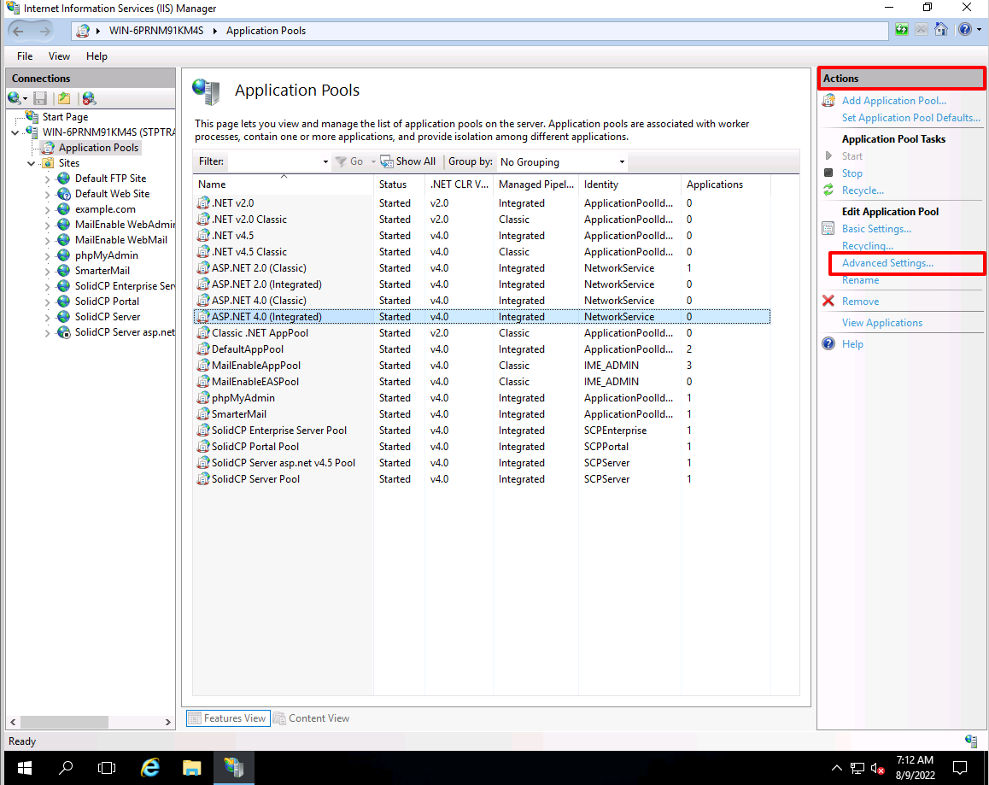Click the Show All filter button

[x=408, y=161]
